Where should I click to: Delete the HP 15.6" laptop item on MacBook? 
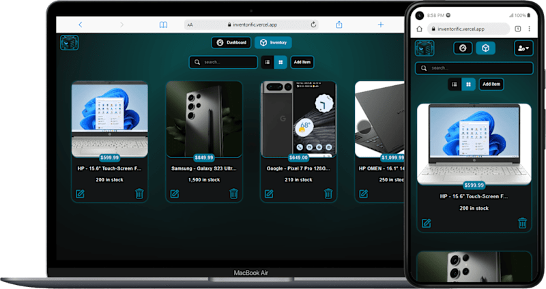coord(139,194)
